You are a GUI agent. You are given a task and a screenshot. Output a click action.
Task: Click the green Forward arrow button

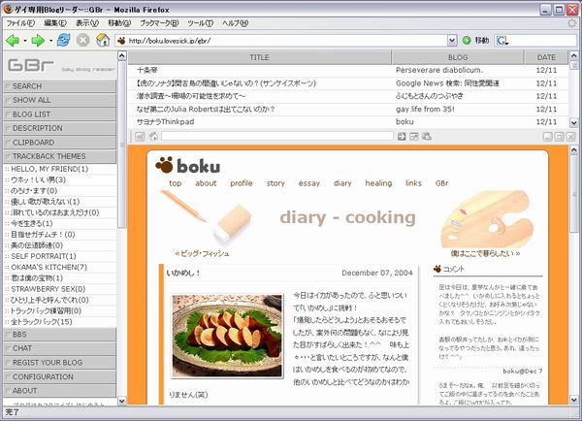pyautogui.click(x=38, y=40)
